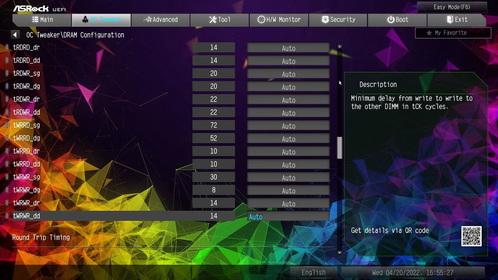Image resolution: width=498 pixels, height=280 pixels.
Task: Select the tWRWR_dd setting row
Action: pos(124,216)
